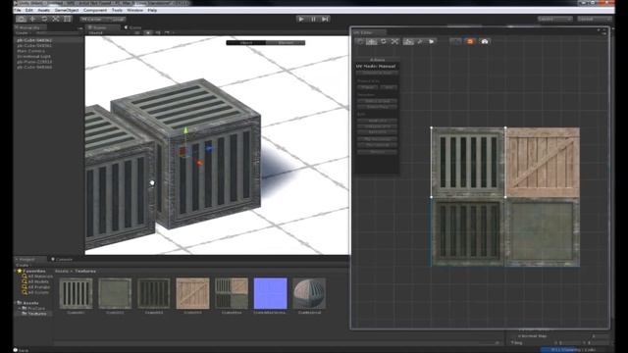This screenshot has width=628, height=353.
Task: Select UV Editor face selection mode icon
Action: 432,41
